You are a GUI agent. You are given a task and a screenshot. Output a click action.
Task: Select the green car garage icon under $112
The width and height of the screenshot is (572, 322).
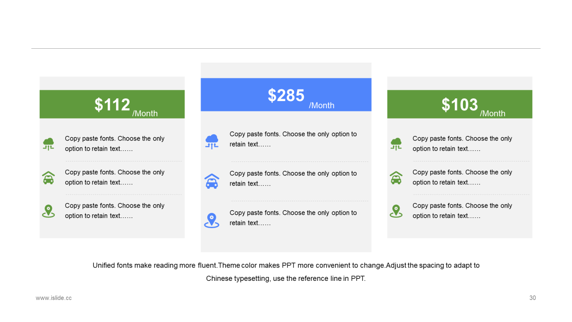48,178
